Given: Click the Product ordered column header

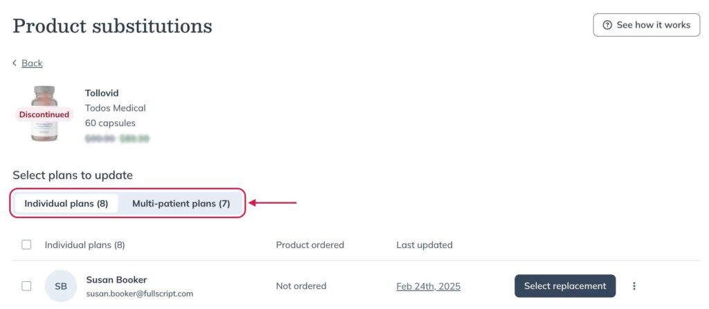Looking at the screenshot, I should click(x=309, y=245).
